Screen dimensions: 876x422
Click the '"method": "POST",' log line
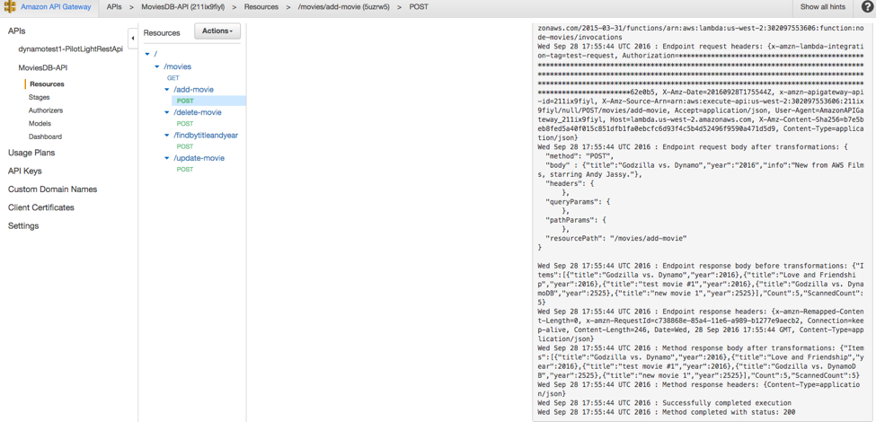(580, 155)
